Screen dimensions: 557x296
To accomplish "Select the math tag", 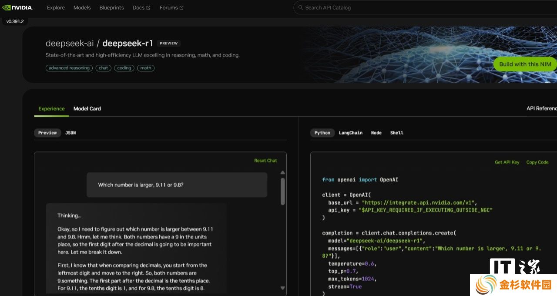I will [146, 68].
